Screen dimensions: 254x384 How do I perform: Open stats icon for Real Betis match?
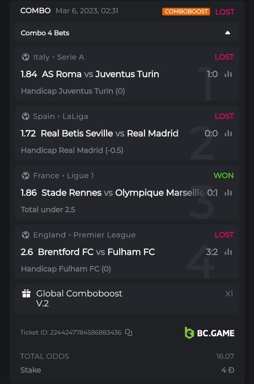click(228, 133)
